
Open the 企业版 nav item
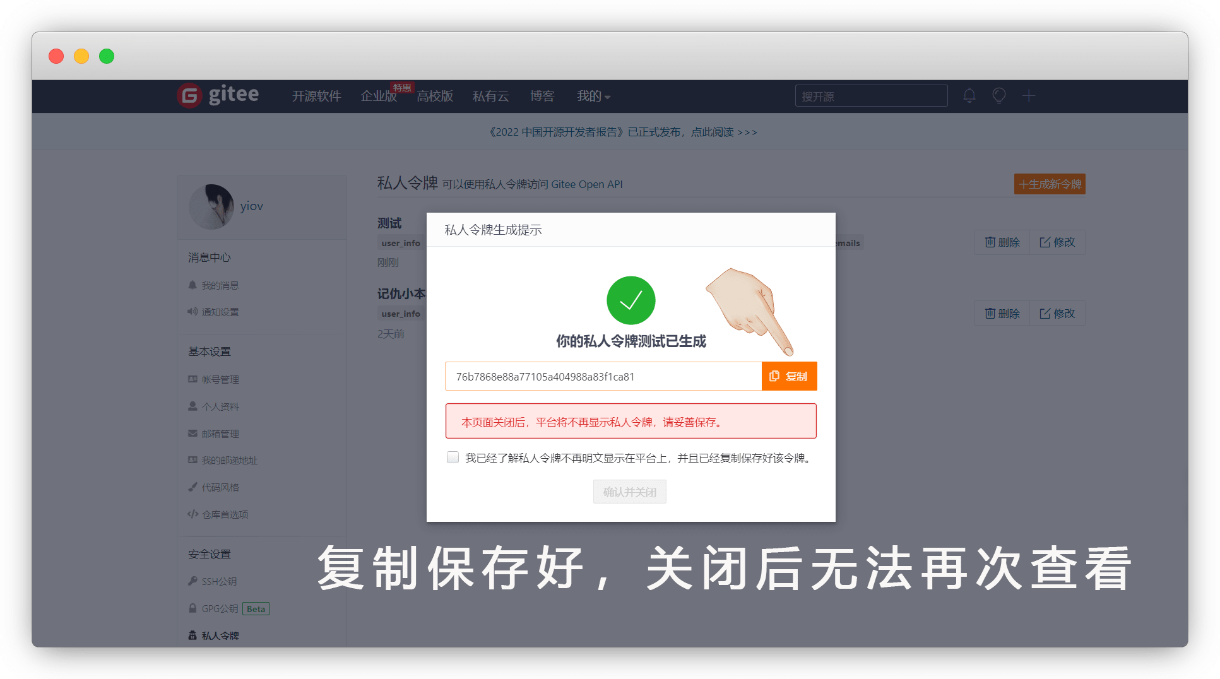378,96
